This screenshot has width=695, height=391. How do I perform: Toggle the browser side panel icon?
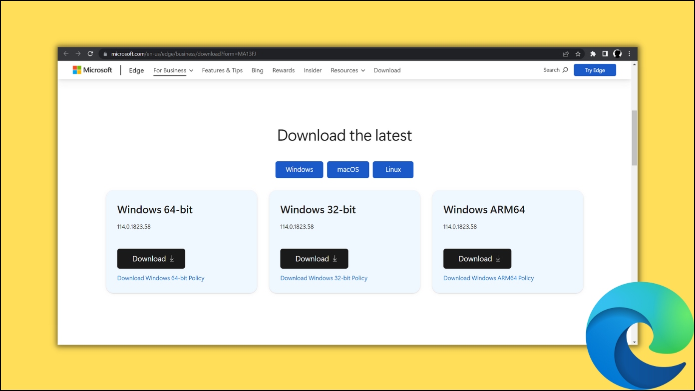click(x=605, y=54)
